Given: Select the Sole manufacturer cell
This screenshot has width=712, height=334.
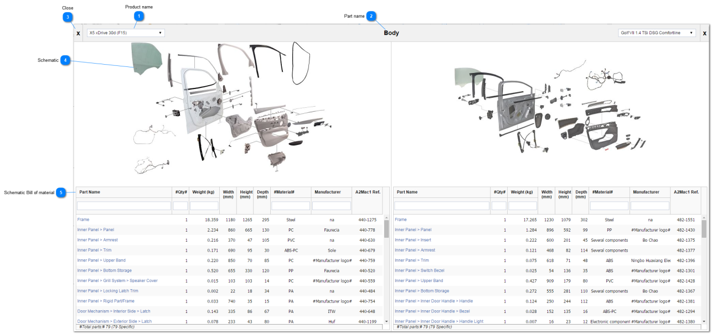Looking at the screenshot, I should 332,250.
